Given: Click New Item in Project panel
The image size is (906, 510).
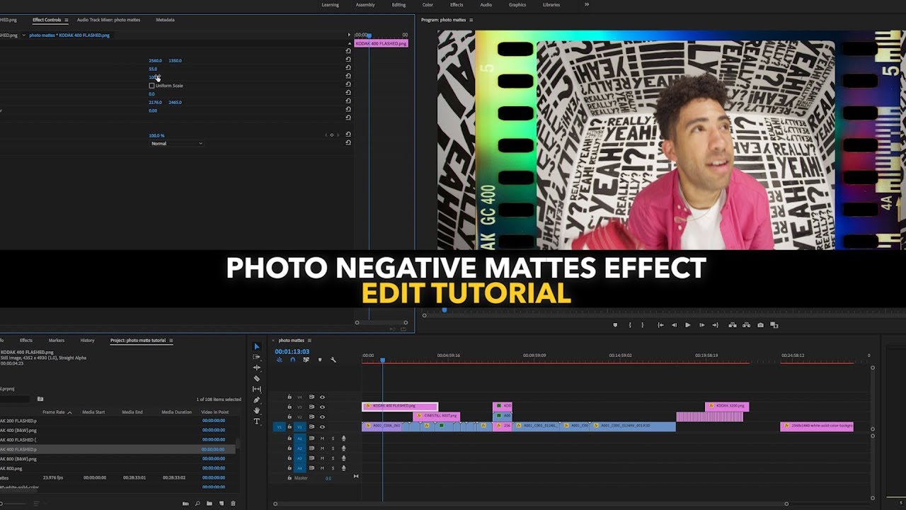Looking at the screenshot, I should (x=221, y=504).
